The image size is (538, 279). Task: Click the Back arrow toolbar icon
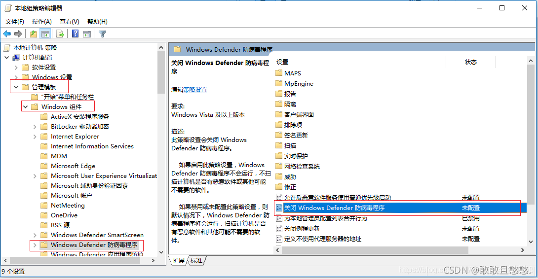[x=7, y=34]
